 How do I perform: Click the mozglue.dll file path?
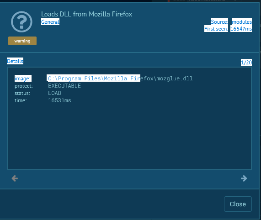pyautogui.click(x=120, y=78)
